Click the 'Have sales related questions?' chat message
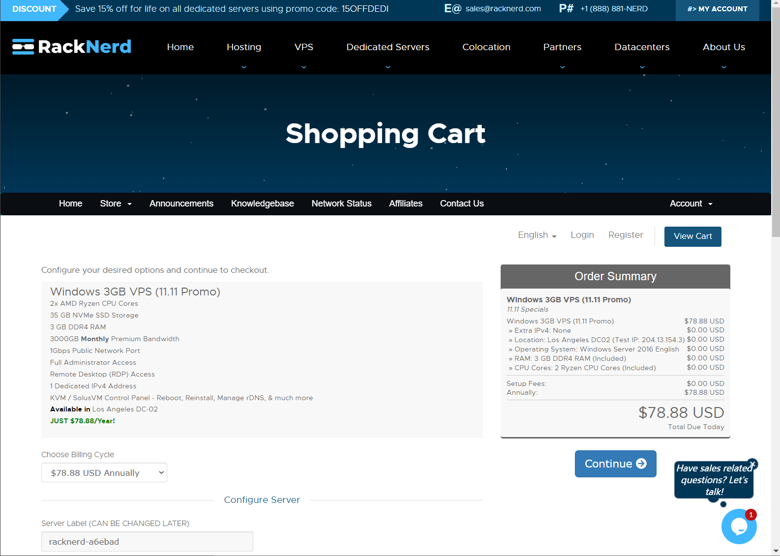 pyautogui.click(x=714, y=480)
